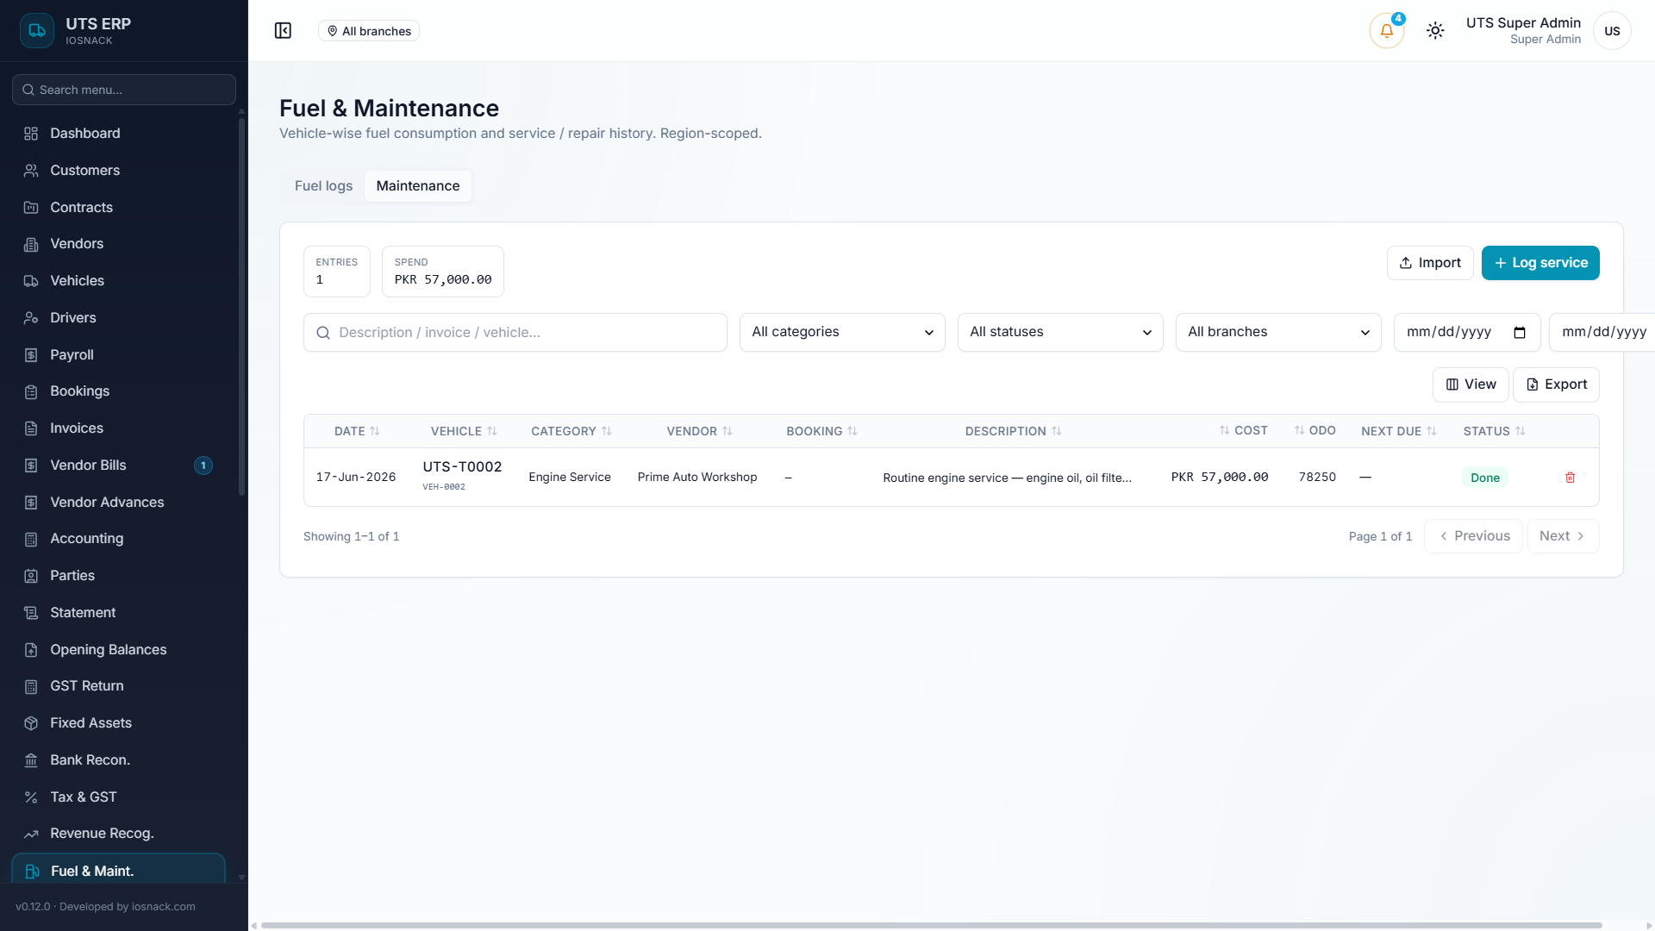Click the Vendor Bills sidebar icon
The width and height of the screenshot is (1655, 931).
pos(31,465)
